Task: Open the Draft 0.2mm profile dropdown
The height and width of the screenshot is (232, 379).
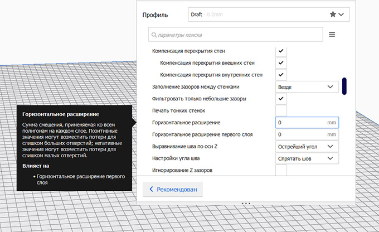Action: coord(269,14)
